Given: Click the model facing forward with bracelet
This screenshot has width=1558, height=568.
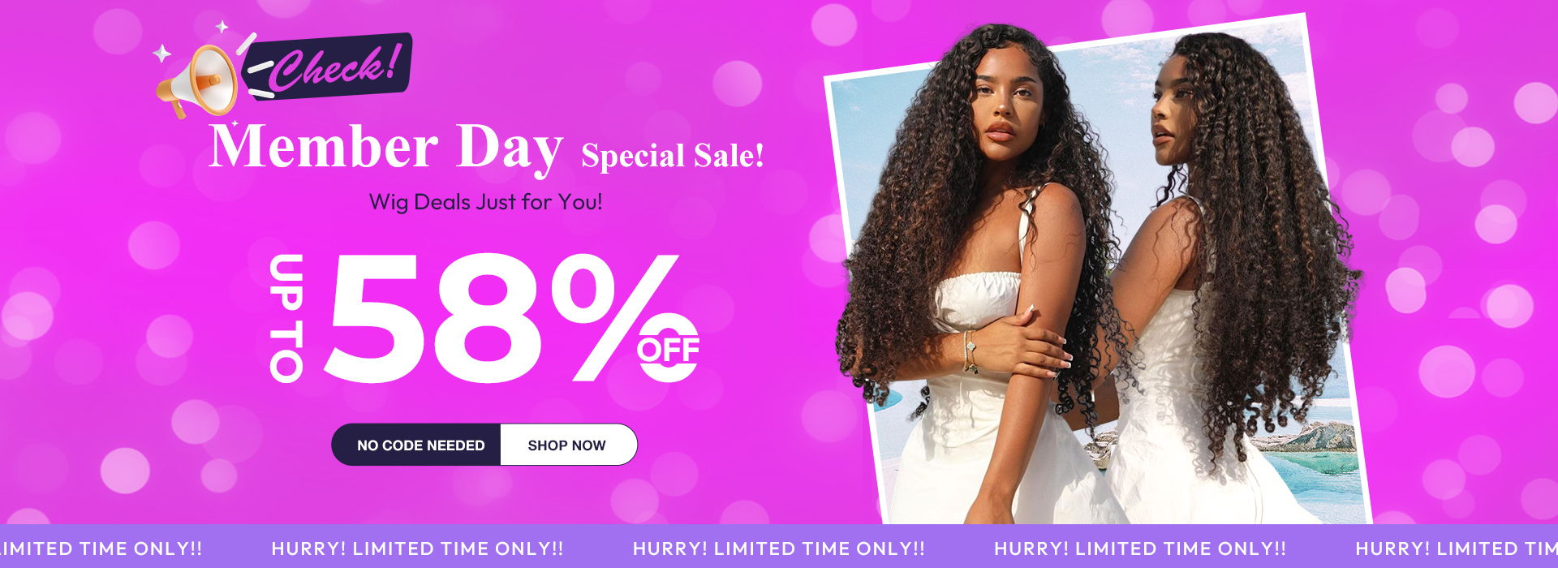Looking at the screenshot, I should coord(982,276).
